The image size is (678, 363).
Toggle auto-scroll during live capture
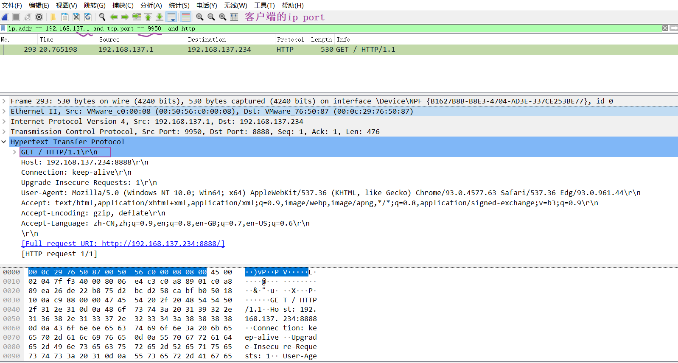tap(171, 17)
